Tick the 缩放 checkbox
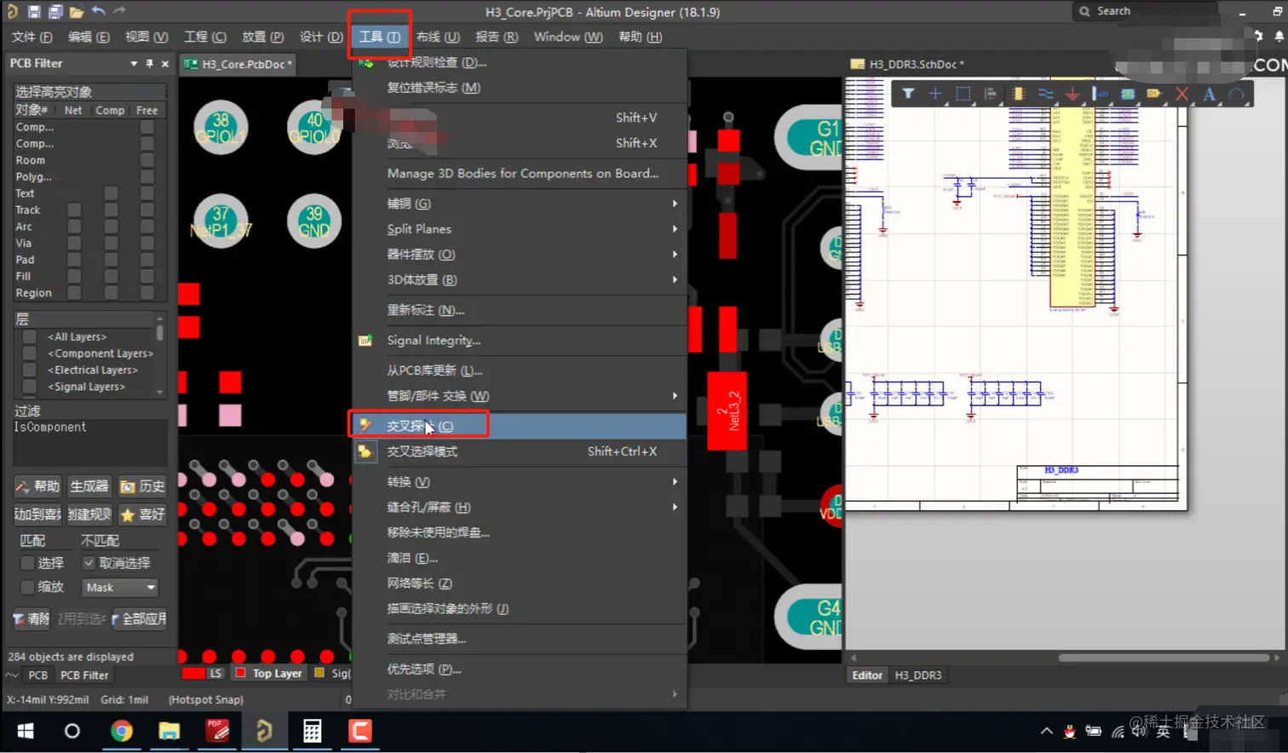 point(27,587)
